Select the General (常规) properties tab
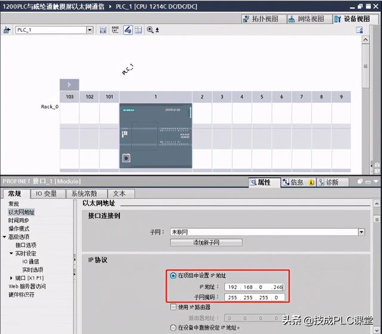The image size is (382, 334). [x=15, y=194]
